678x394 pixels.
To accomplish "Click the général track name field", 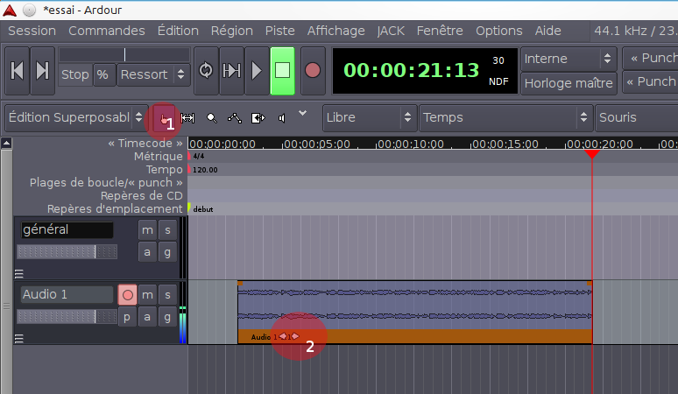I will tap(67, 229).
